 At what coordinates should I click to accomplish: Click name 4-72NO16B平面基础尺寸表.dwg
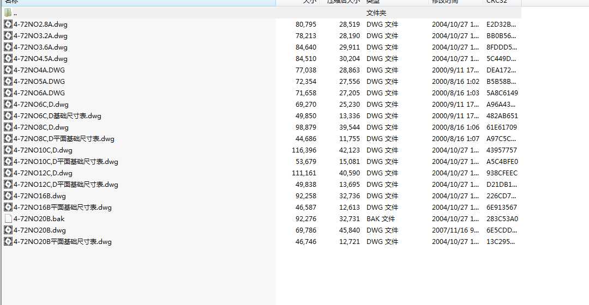pos(63,208)
